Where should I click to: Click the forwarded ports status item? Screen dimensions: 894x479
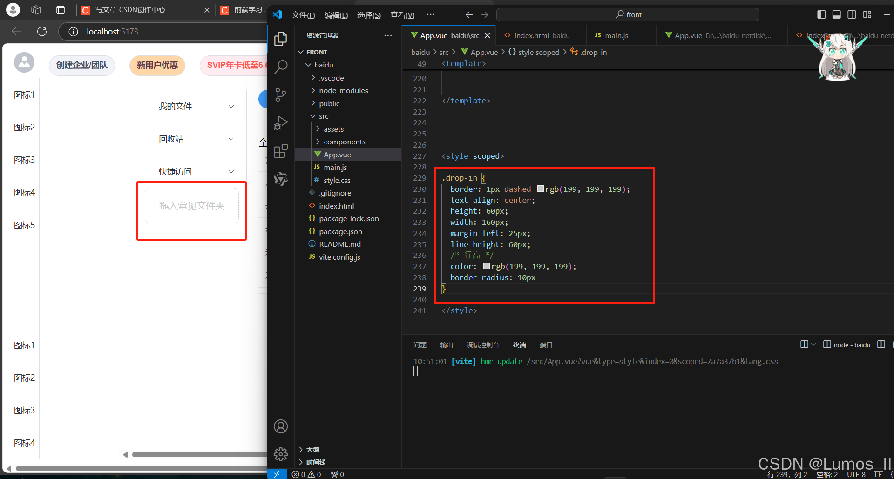coord(338,474)
